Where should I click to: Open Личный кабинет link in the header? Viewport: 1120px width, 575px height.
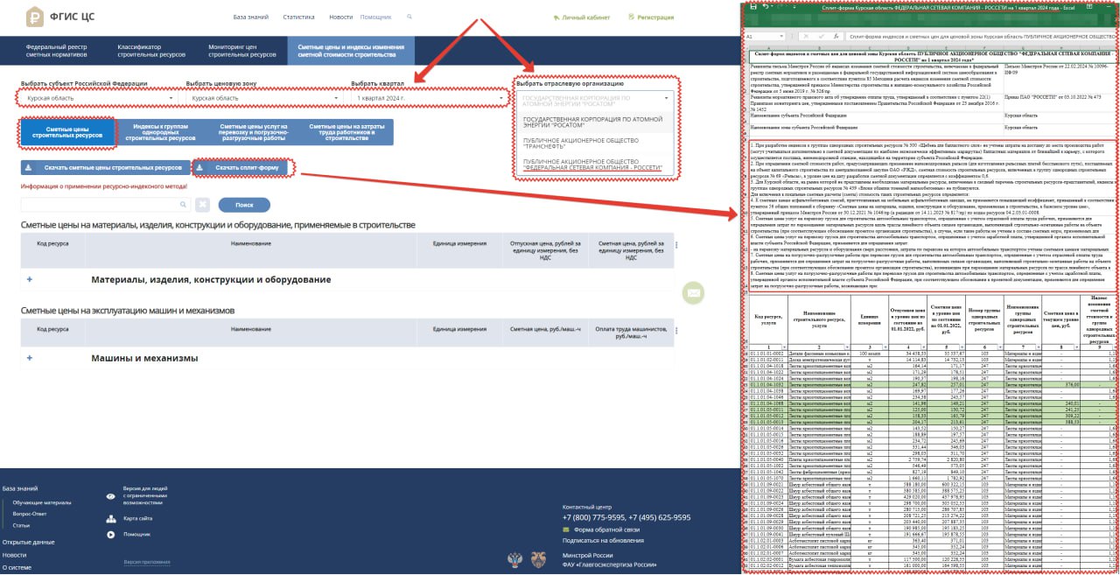pos(581,18)
